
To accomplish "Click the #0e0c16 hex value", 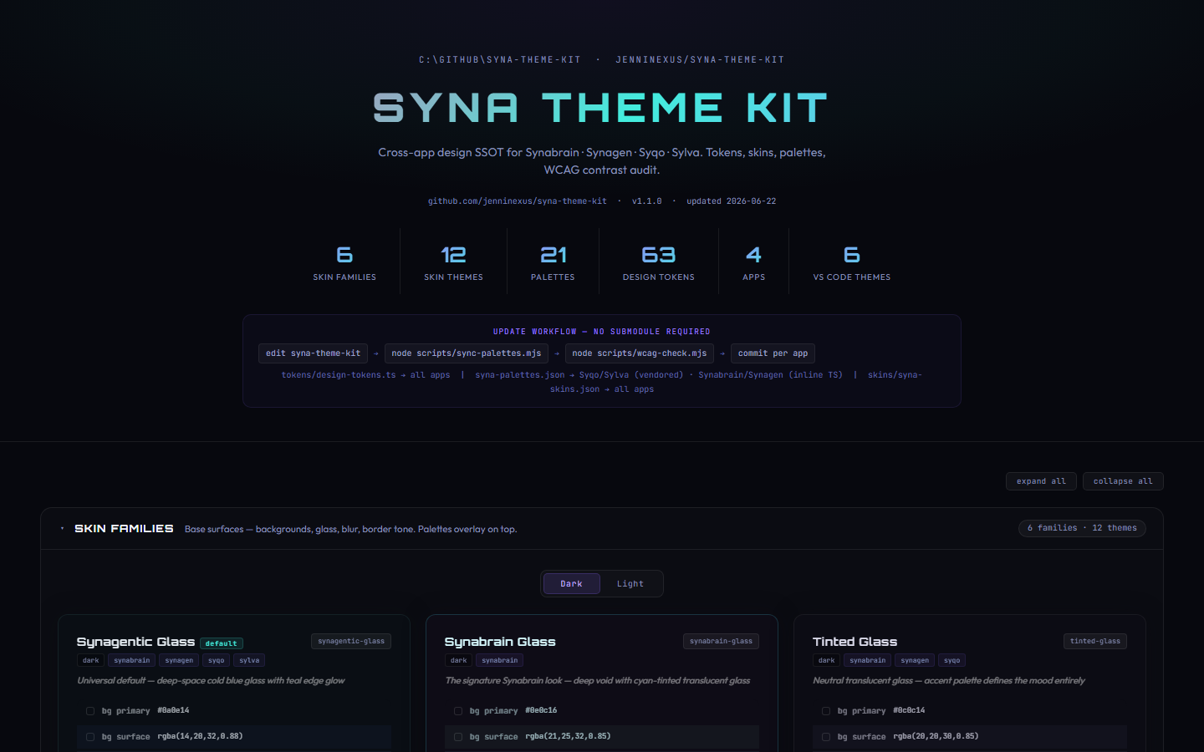I will coord(541,711).
